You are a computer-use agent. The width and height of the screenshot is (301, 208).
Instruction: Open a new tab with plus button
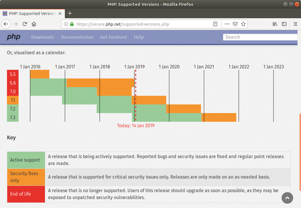[70, 13]
